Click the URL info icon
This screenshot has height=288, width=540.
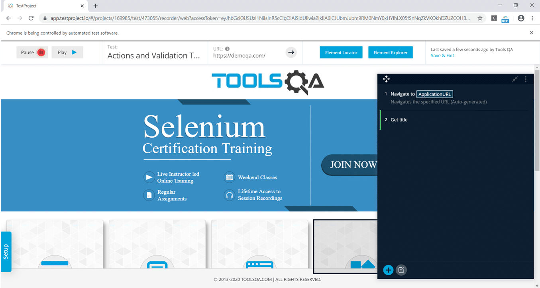(x=227, y=49)
